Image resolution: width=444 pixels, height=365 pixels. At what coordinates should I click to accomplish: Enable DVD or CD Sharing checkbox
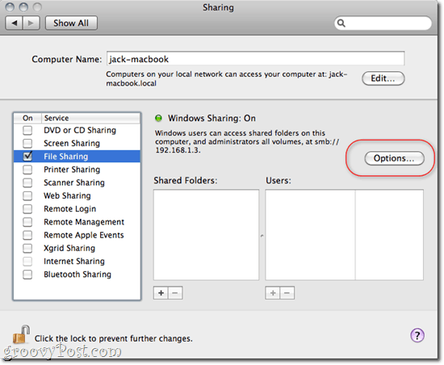(27, 130)
